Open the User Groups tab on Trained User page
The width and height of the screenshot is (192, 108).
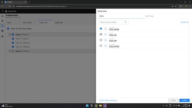coord(27,23)
